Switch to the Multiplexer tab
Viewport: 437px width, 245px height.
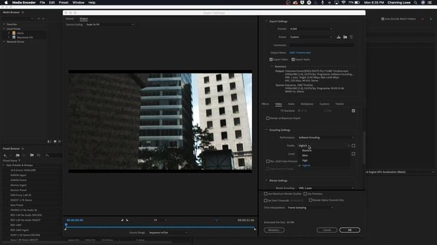coord(307,104)
